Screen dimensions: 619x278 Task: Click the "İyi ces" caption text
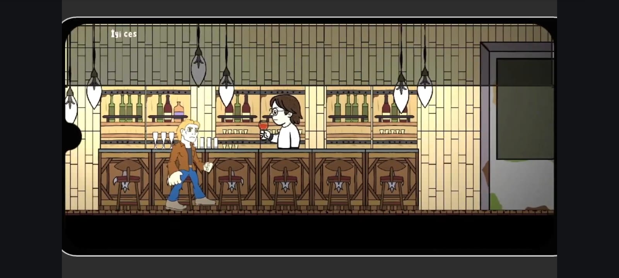(124, 34)
